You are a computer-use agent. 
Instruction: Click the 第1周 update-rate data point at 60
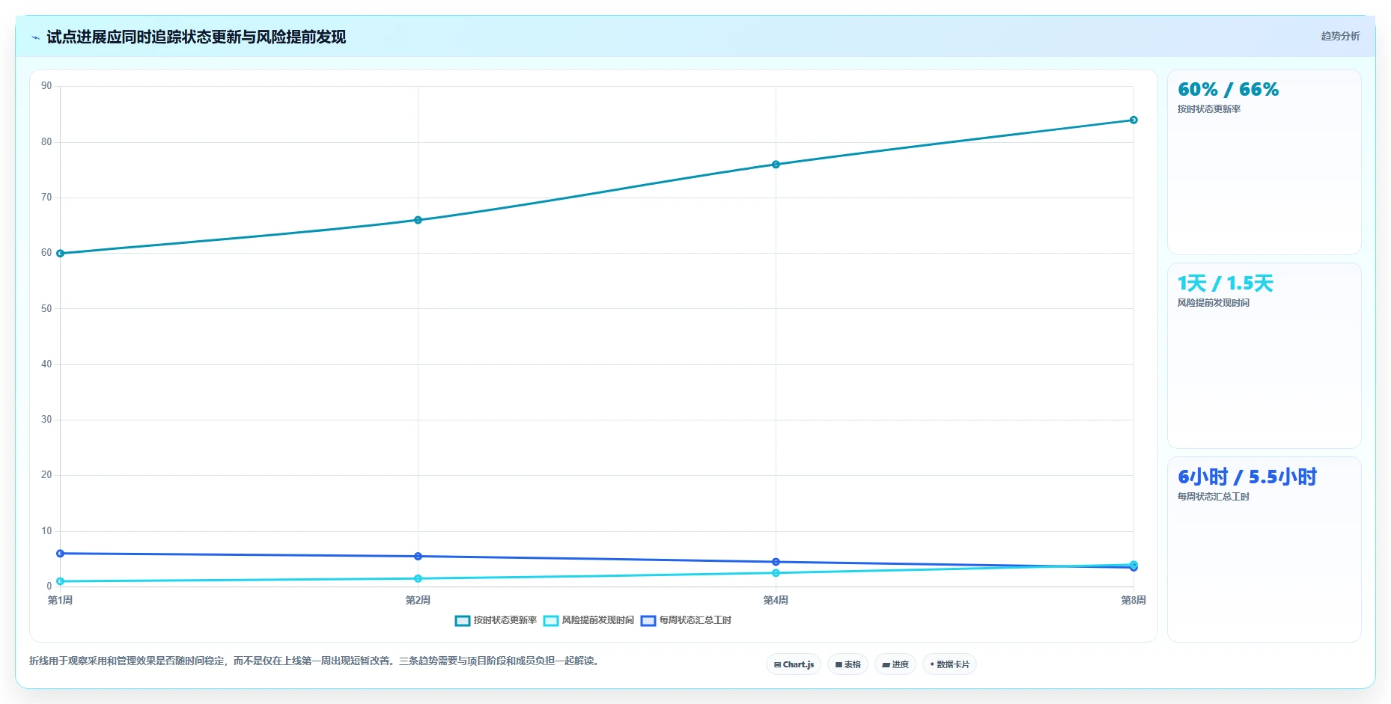[60, 254]
